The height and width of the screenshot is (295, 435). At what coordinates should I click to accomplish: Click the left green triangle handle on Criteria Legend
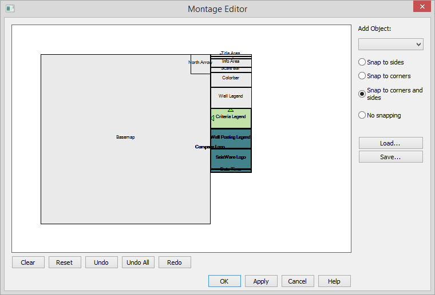coord(212,118)
